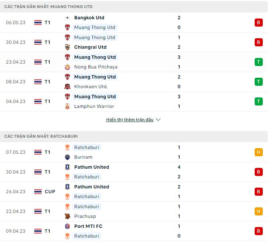Click the Chiangrai Utd team crest
The height and width of the screenshot is (244, 268).
click(67, 47)
